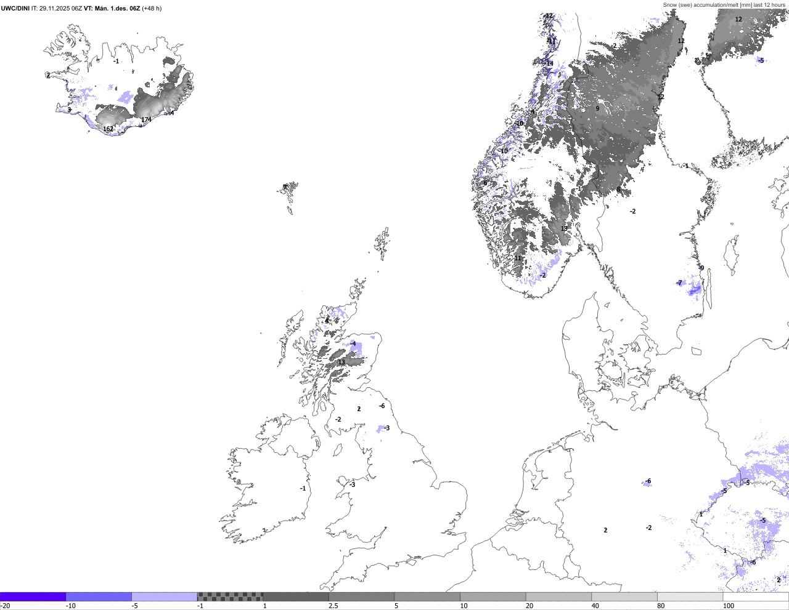Click the grey 2.5 to 5 legend swatch
The width and height of the screenshot is (789, 610).
click(x=362, y=596)
